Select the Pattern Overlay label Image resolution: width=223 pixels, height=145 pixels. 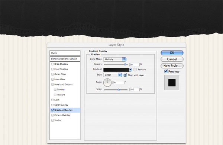(x=62, y=115)
